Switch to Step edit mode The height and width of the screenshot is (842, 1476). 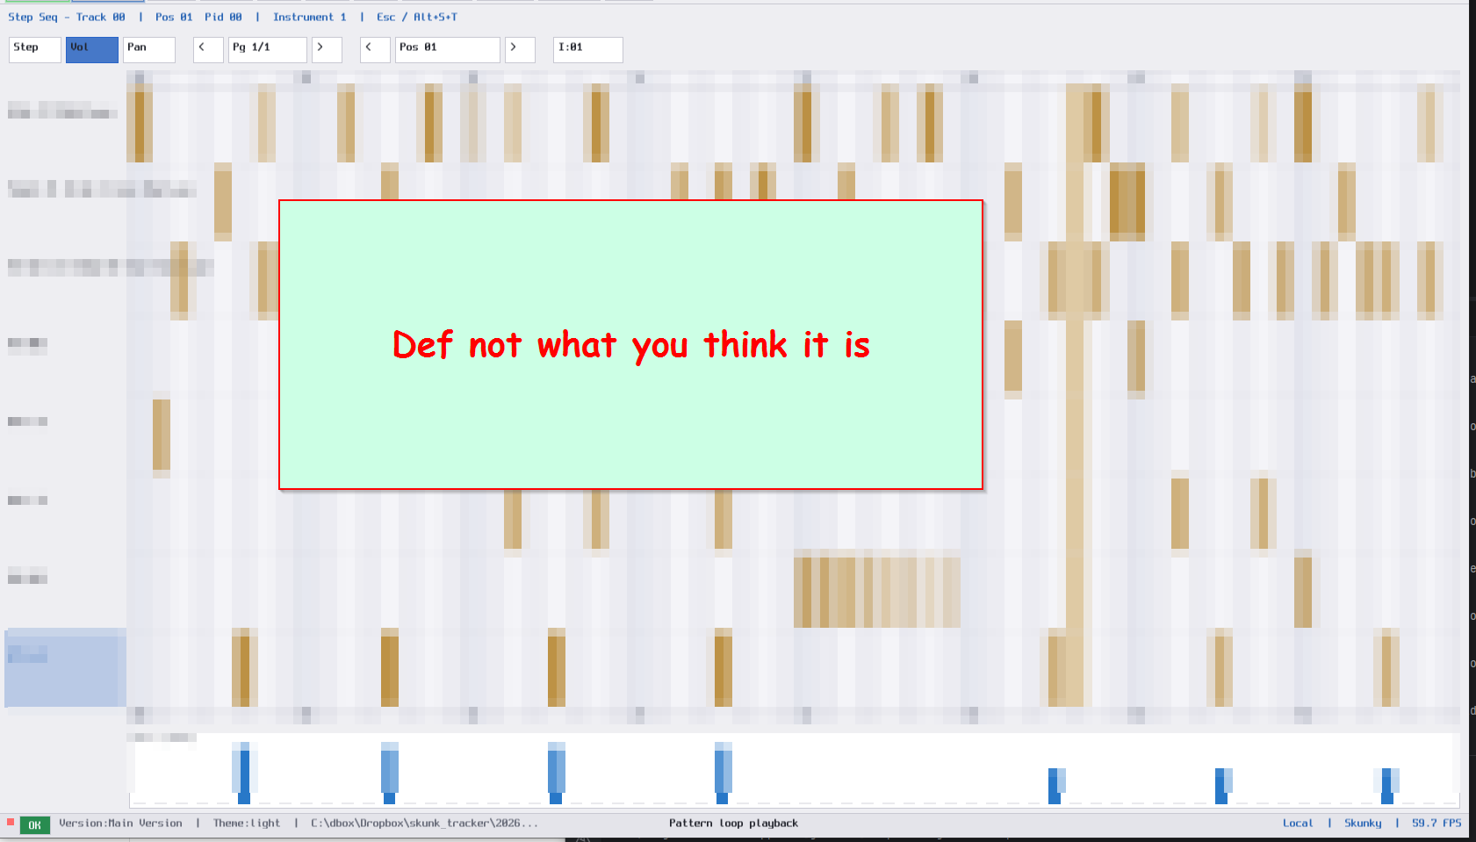point(35,50)
